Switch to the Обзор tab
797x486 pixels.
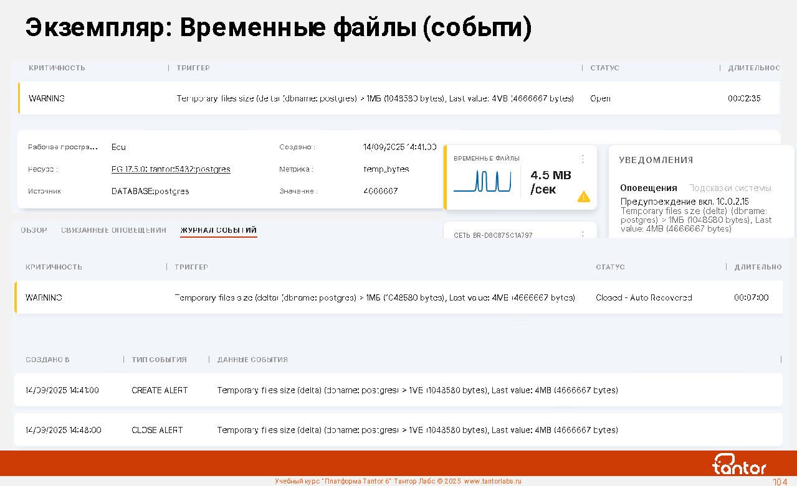(x=34, y=230)
